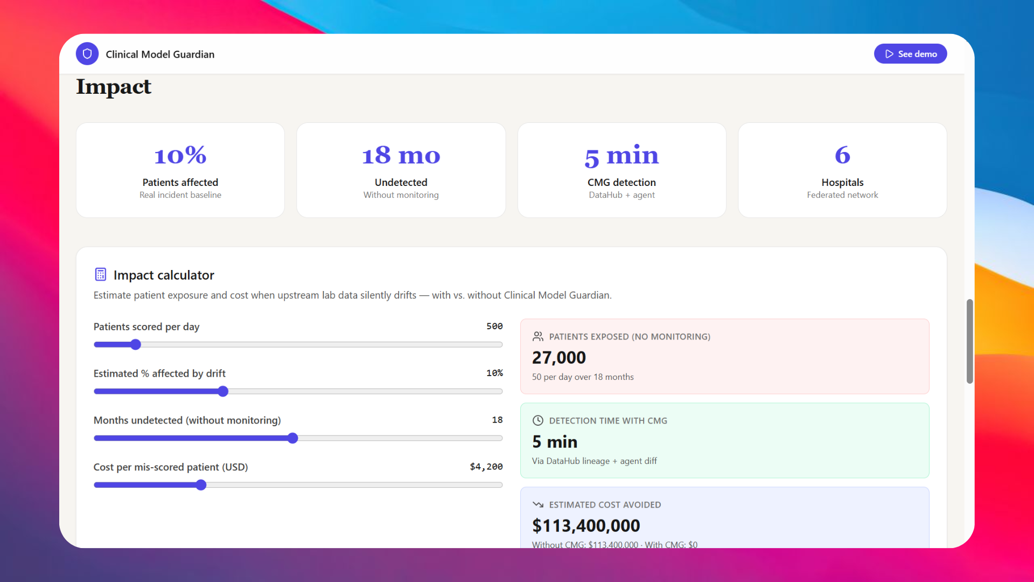The width and height of the screenshot is (1034, 582).
Task: Select the 18 mo Undetected card
Action: point(401,170)
